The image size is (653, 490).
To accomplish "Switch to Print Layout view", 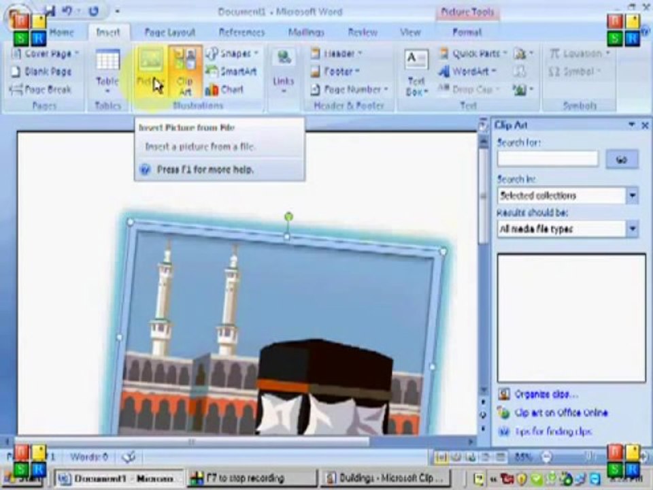I will tap(441, 457).
